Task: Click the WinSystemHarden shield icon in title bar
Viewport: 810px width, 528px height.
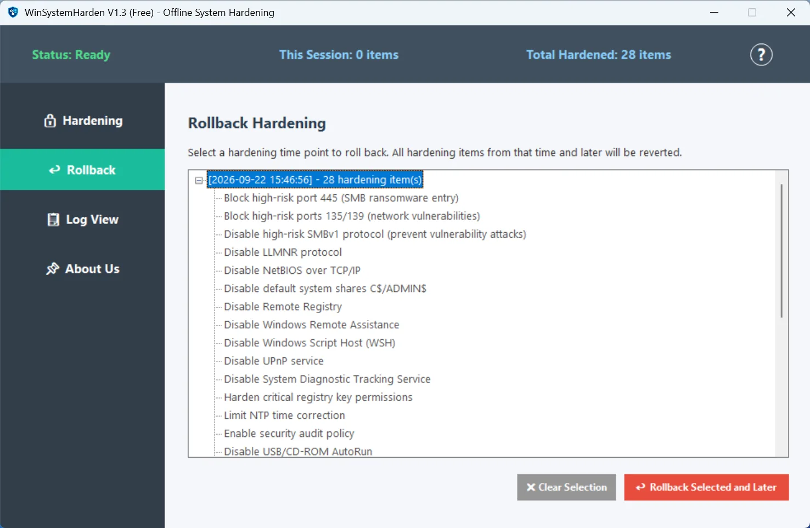Action: (x=13, y=12)
